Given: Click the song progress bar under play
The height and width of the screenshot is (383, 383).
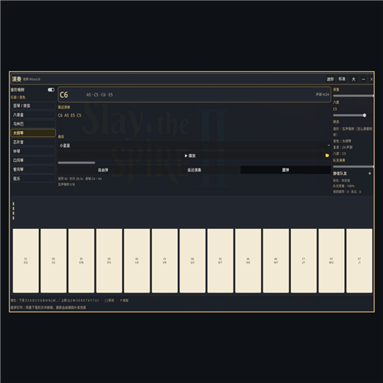Looking at the screenshot, I should 76,162.
